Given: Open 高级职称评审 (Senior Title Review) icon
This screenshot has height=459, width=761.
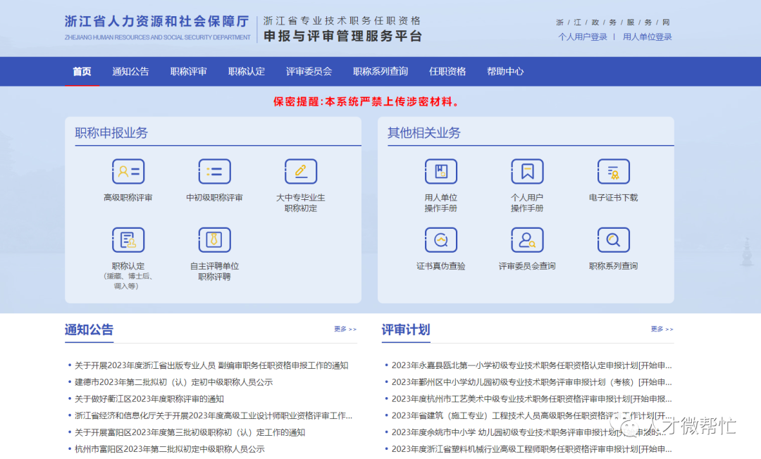Looking at the screenshot, I should point(128,171).
